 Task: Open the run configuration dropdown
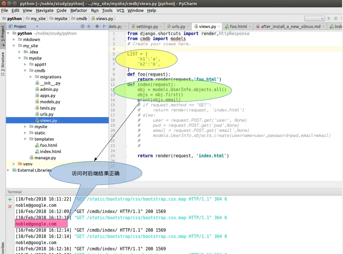point(314,19)
